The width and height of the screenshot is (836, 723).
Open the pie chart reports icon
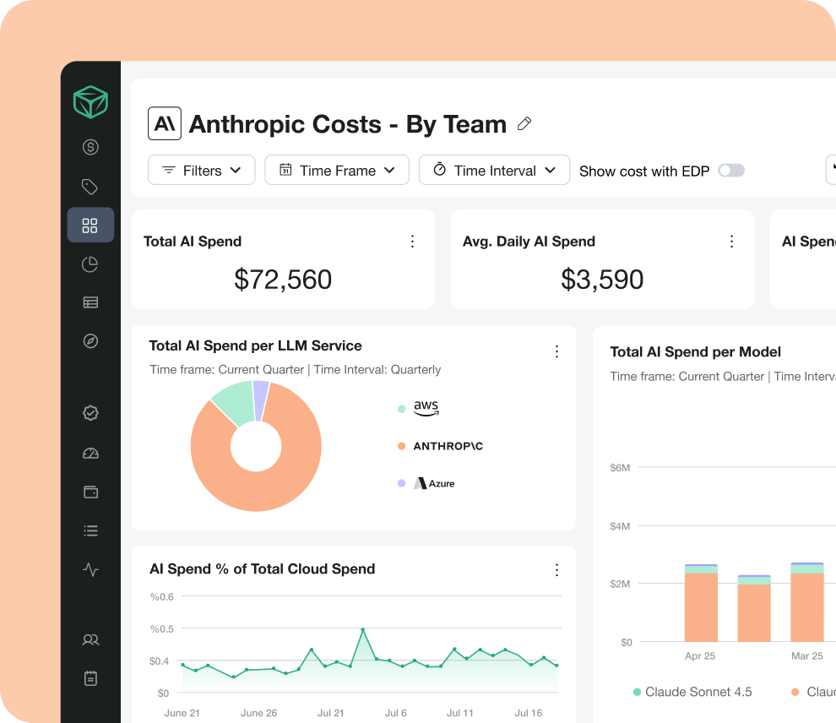(x=90, y=264)
